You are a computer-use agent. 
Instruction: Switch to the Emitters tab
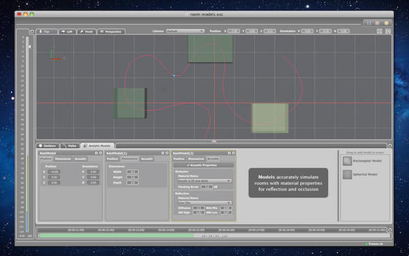48,146
